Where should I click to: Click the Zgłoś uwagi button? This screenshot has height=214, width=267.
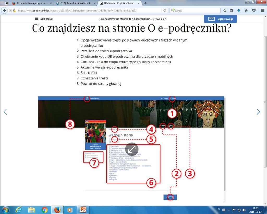(220, 19)
